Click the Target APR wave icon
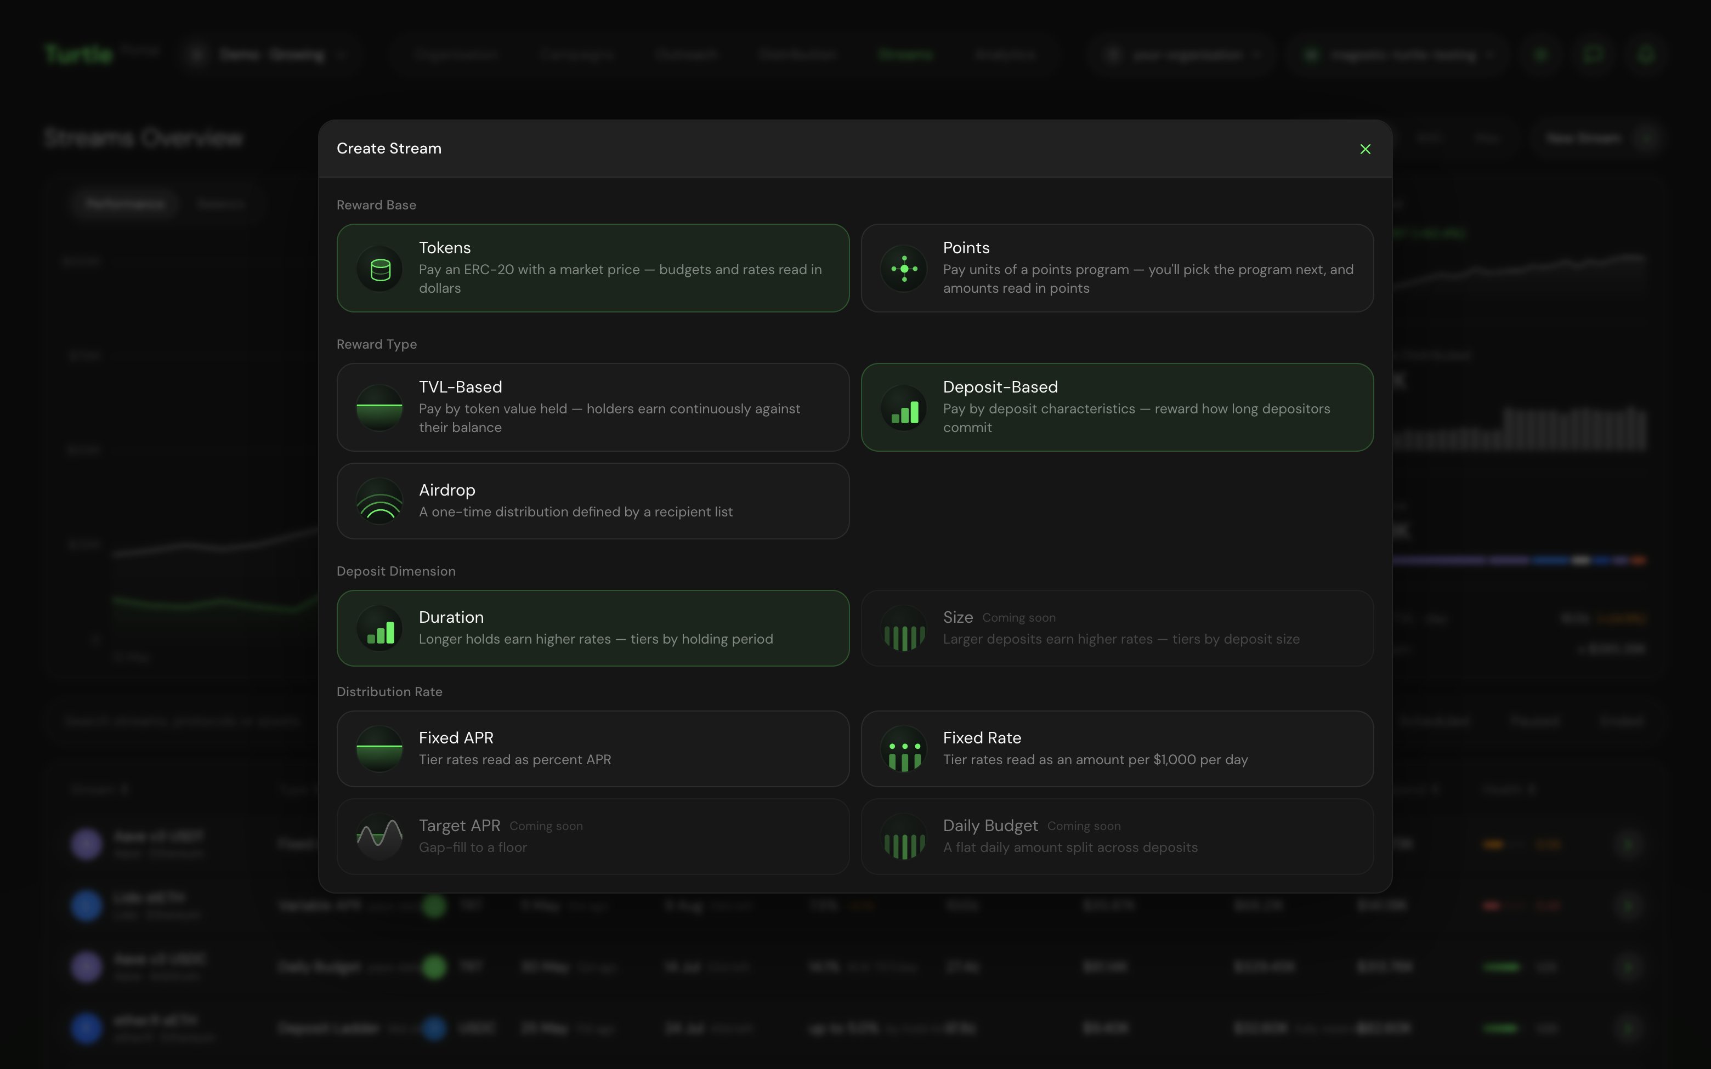The width and height of the screenshot is (1711, 1069). tap(379, 837)
